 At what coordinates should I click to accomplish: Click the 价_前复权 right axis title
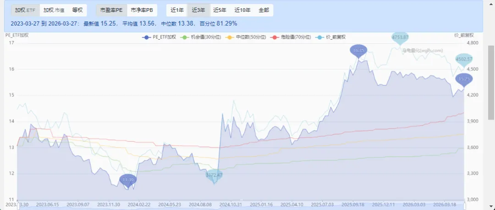[463, 35]
